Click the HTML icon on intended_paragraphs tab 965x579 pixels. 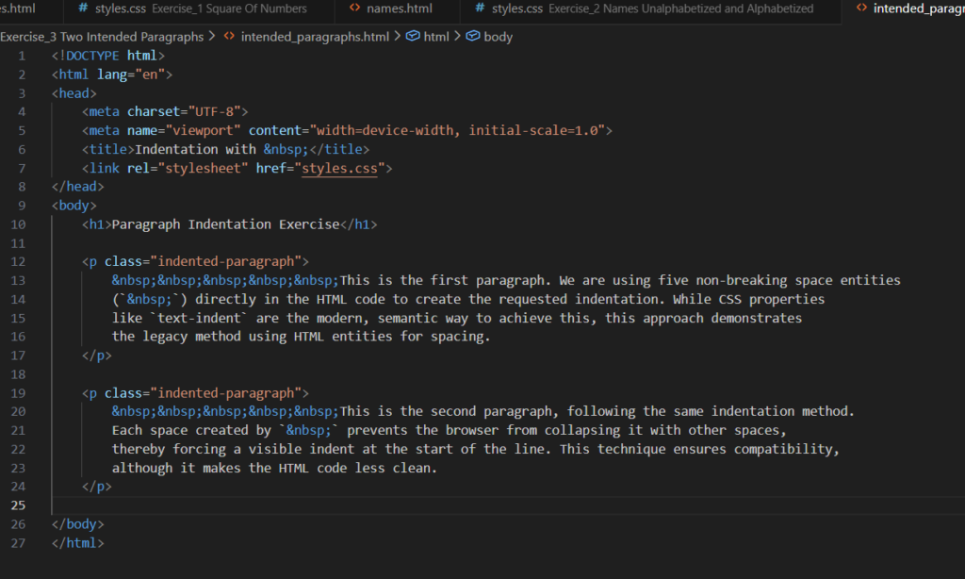(860, 8)
